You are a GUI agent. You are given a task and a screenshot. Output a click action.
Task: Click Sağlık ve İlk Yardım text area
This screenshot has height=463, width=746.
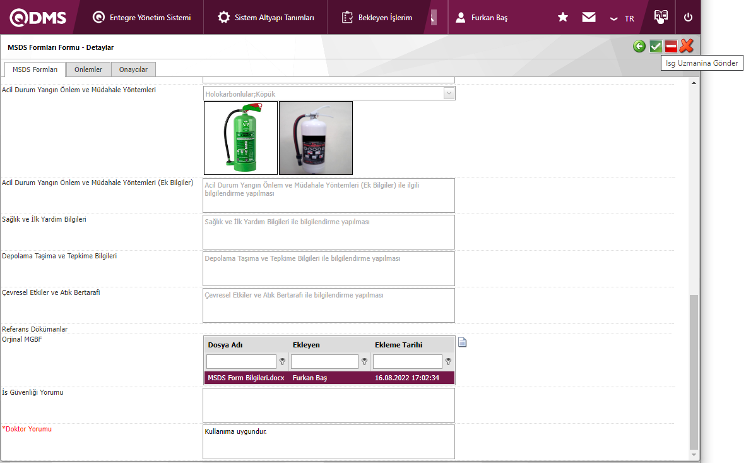tap(329, 232)
